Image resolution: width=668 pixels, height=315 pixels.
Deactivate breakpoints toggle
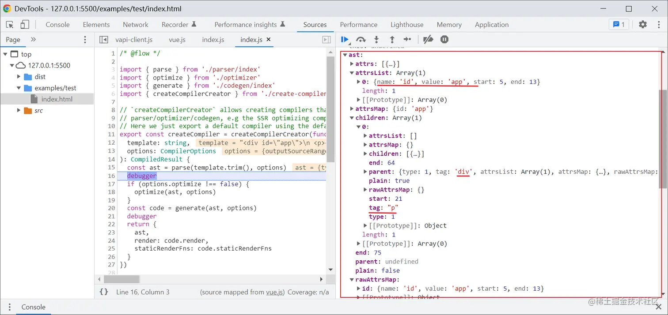pyautogui.click(x=428, y=40)
